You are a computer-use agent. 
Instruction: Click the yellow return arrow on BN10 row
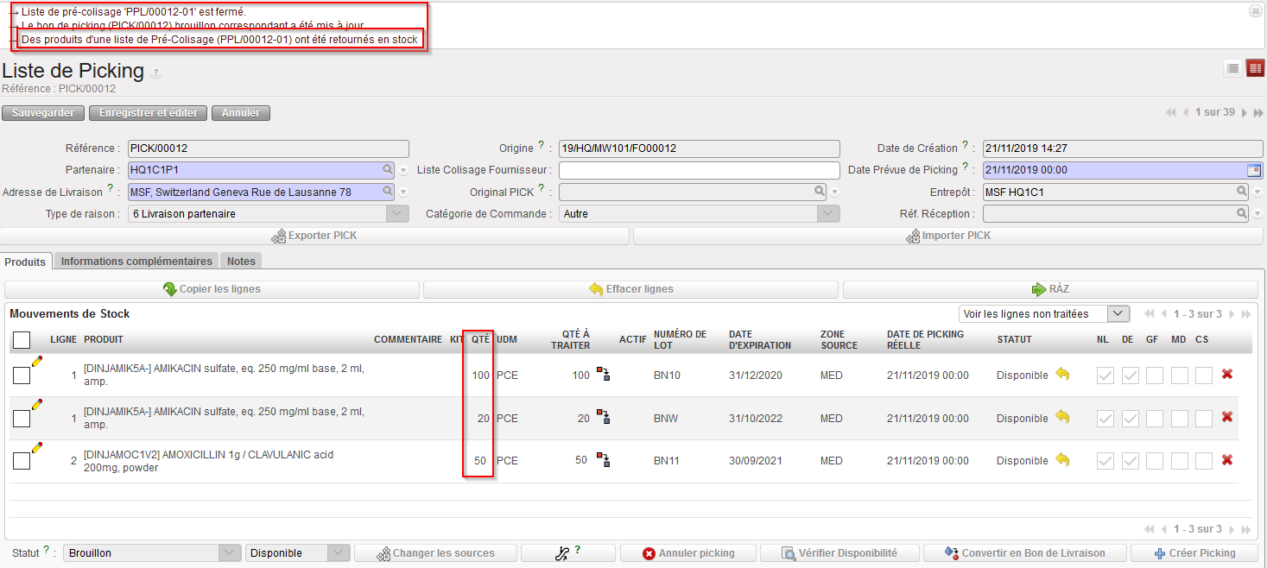click(1062, 375)
